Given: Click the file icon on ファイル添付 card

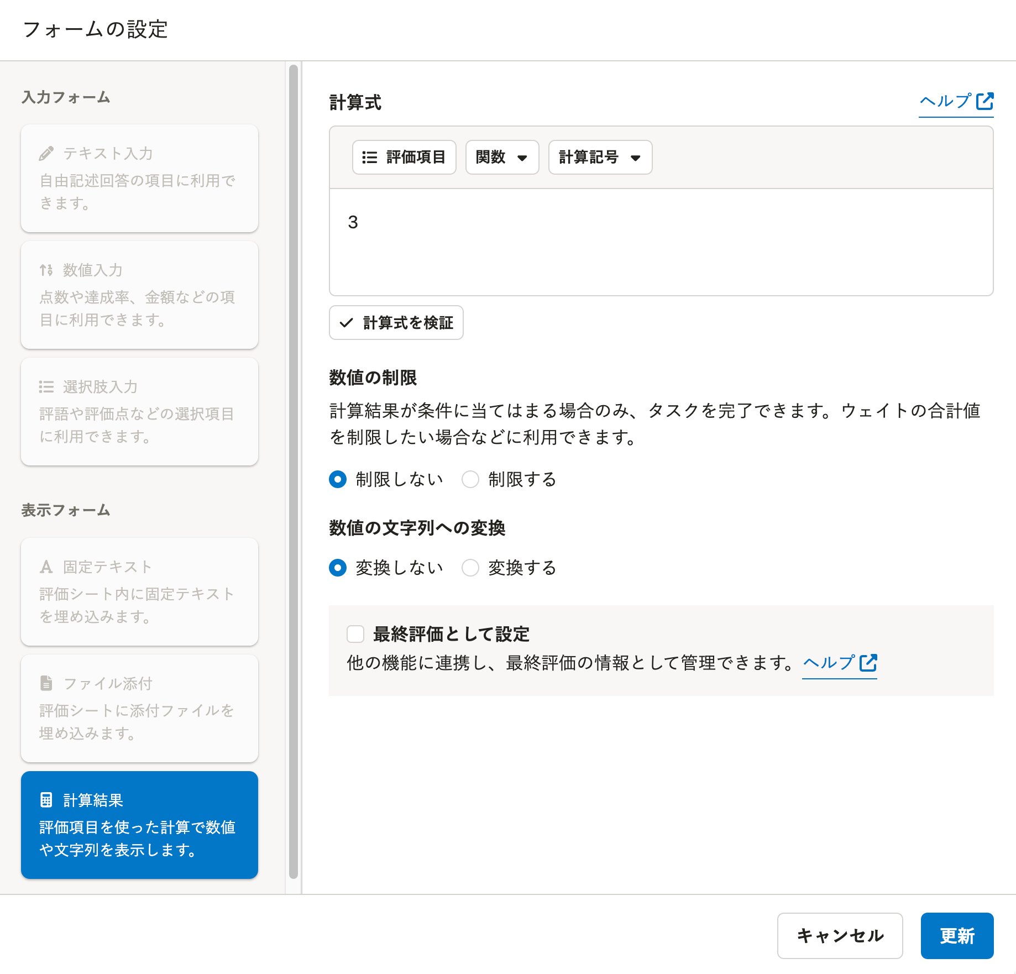Looking at the screenshot, I should click(46, 683).
